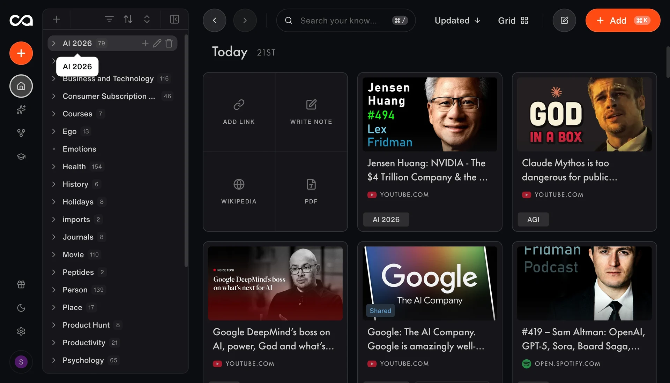Open the Google DeepMind's boss video thumbnail
This screenshot has width=670, height=383.
(x=275, y=283)
